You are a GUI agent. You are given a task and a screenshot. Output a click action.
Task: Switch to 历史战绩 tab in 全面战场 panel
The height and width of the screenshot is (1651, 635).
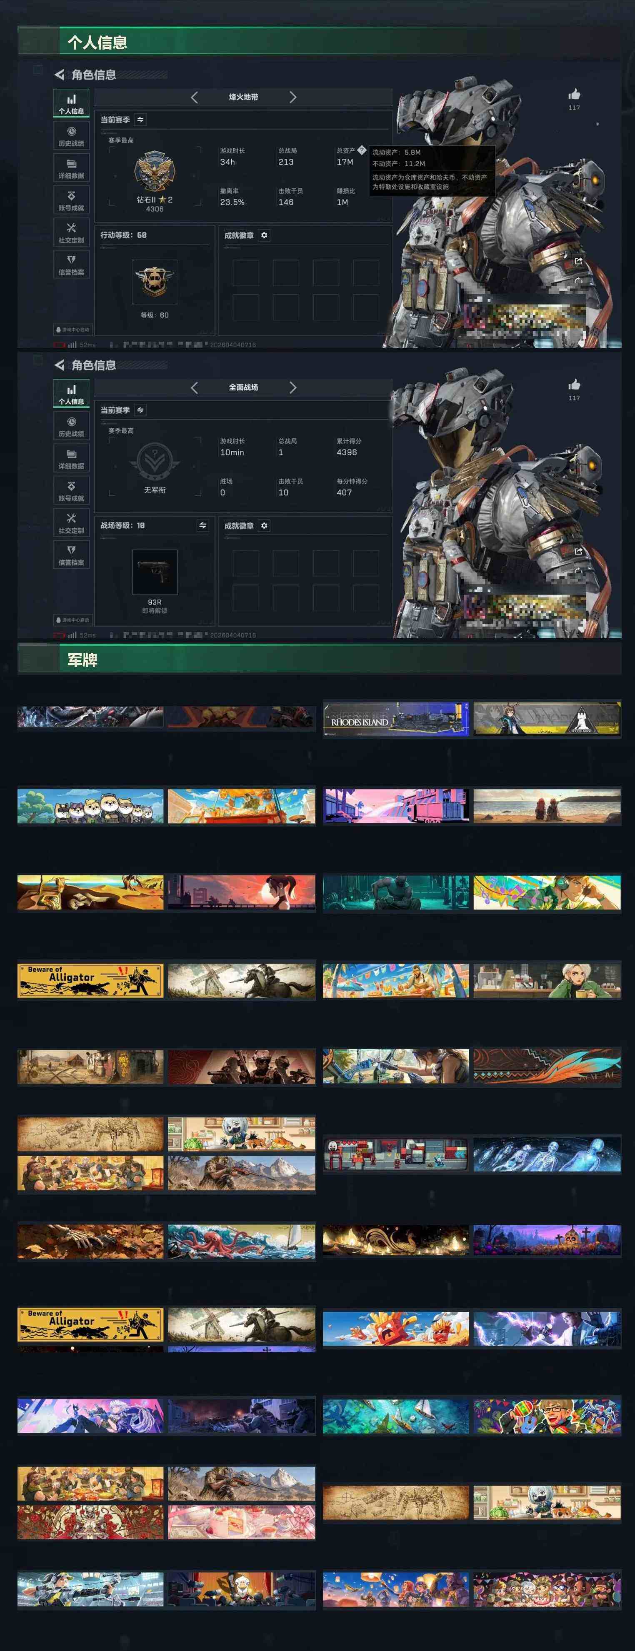71,426
